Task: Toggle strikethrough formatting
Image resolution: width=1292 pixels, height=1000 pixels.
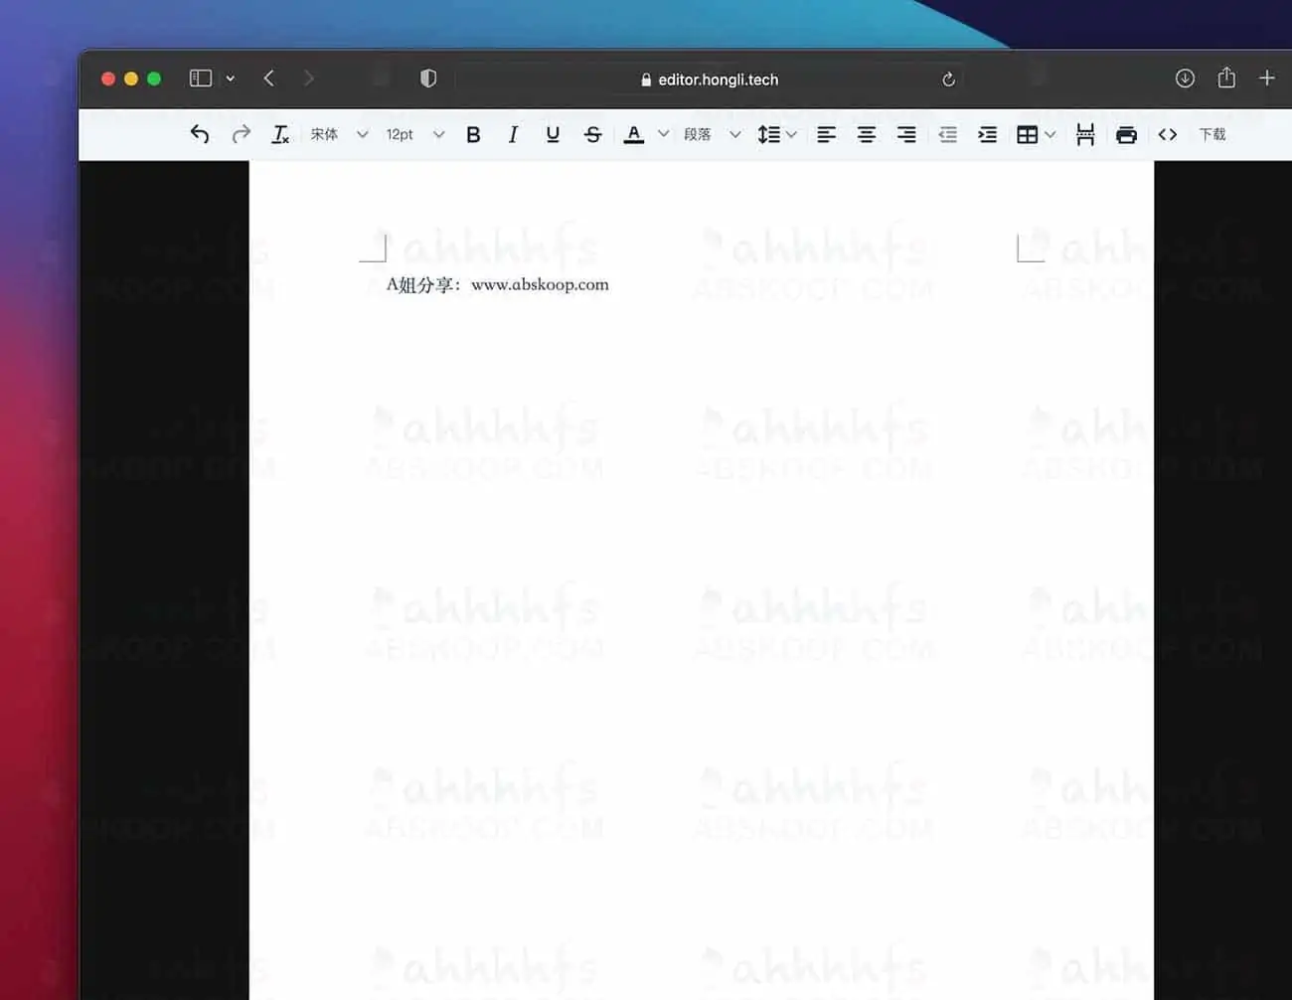Action: (592, 134)
